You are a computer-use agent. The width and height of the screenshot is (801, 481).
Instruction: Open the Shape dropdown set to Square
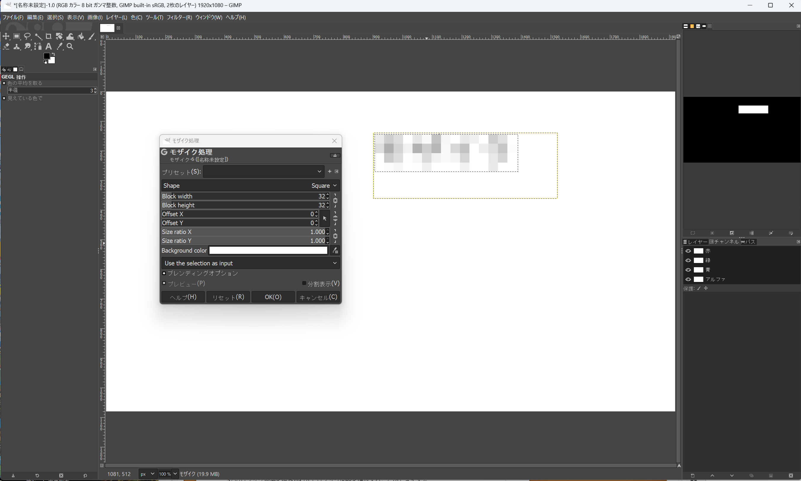[251, 186]
